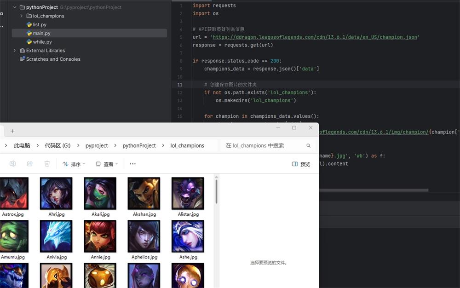
Task: Open chevron dropdown after pythonProject breadcrumb
Action: coord(163,145)
